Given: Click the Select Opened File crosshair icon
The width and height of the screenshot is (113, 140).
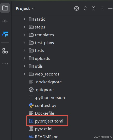Looking at the screenshot, I should pos(77,8).
